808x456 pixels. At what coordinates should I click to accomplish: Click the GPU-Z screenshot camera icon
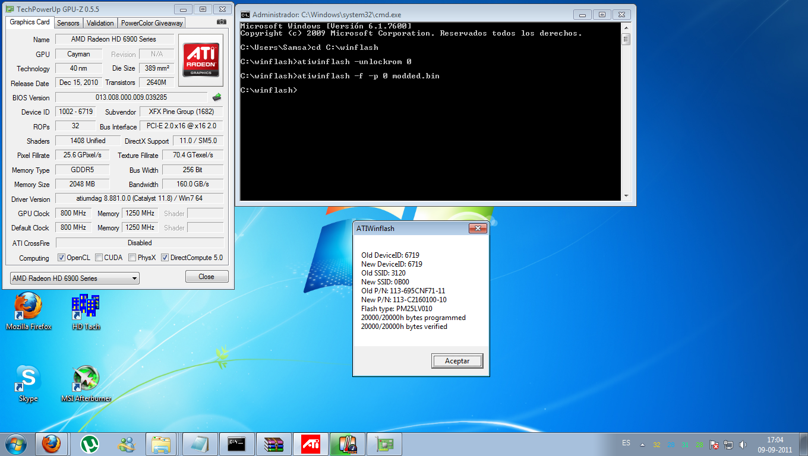[x=221, y=22]
